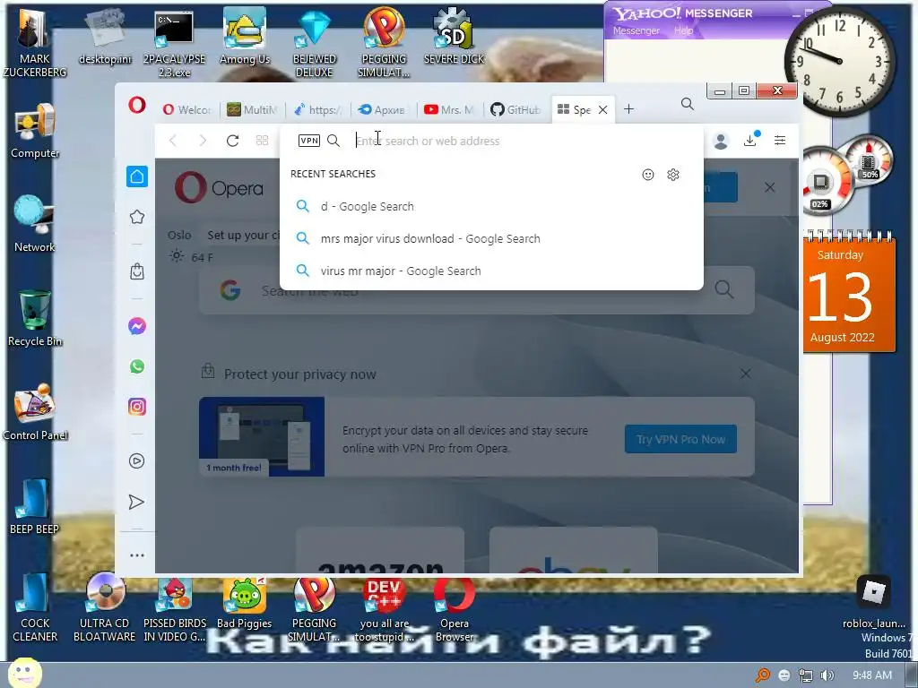Open the Among Us desktop shortcut
This screenshot has height=688, width=918.
pos(245,36)
